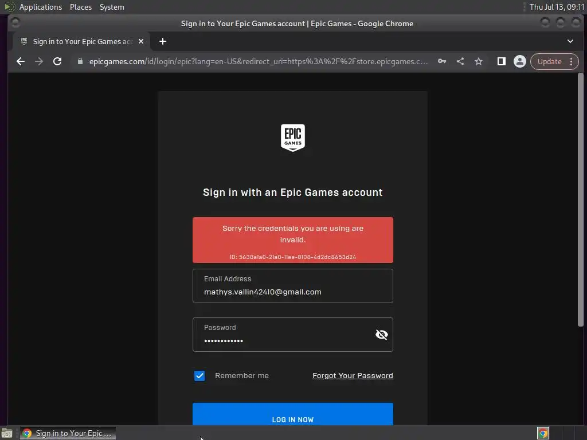Share this page using share icon
The width and height of the screenshot is (587, 440).
pos(460,61)
